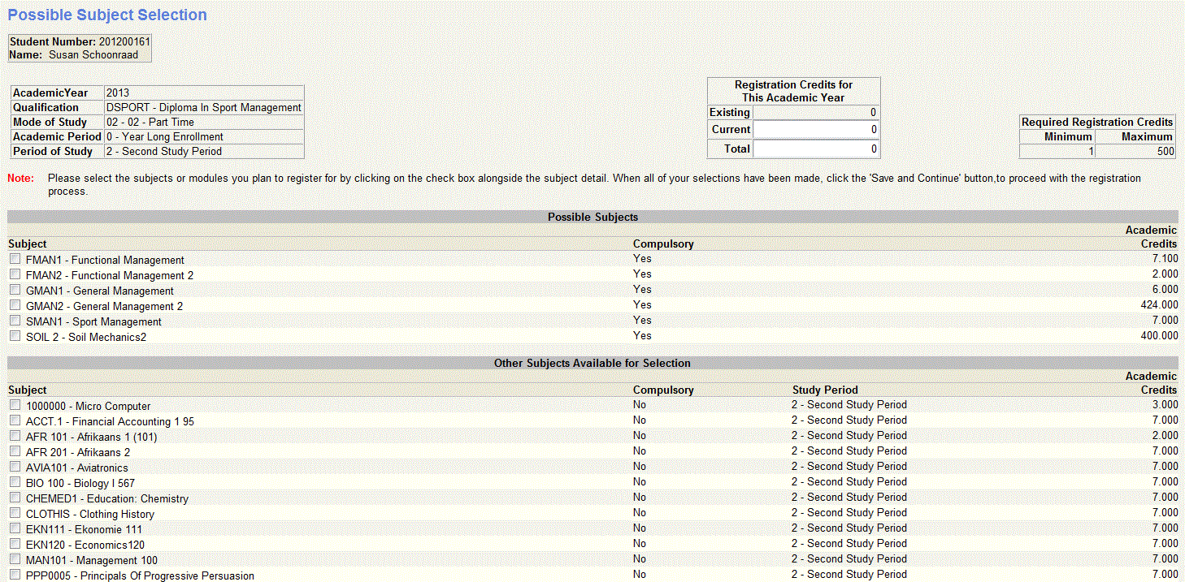Enable GMAN2 General Management 2 subject
Screen dimensions: 1185x582
[x=15, y=305]
